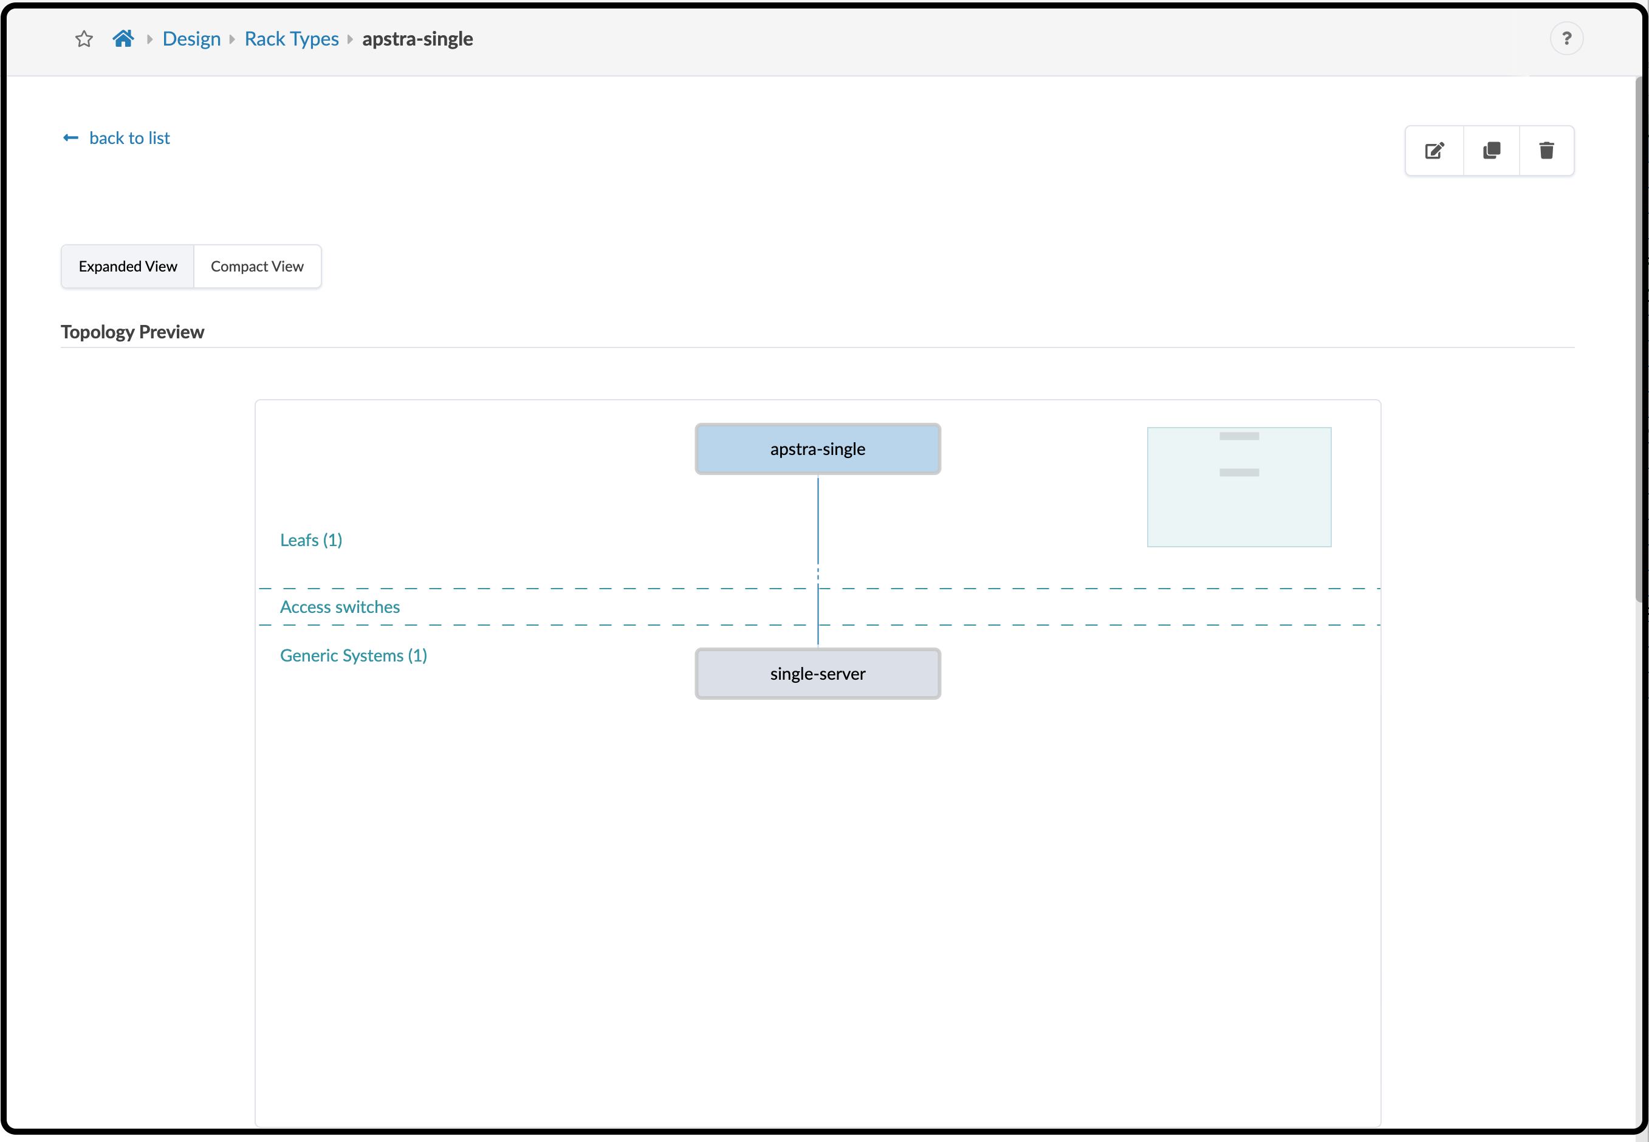
Task: Click the topology minimap thumbnail
Action: pyautogui.click(x=1239, y=487)
